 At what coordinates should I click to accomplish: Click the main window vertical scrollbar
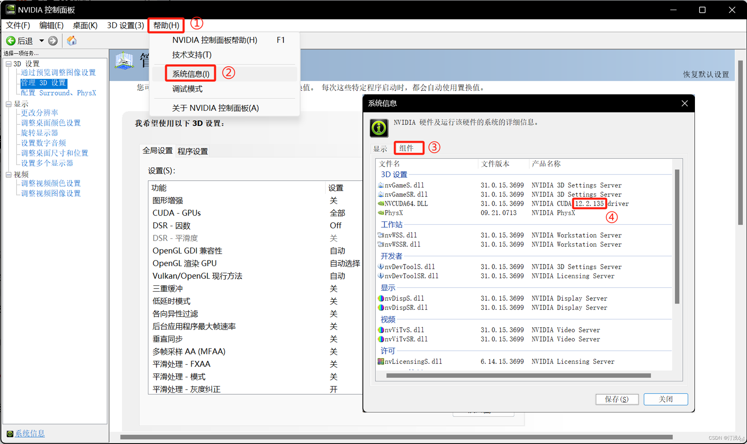point(740,143)
